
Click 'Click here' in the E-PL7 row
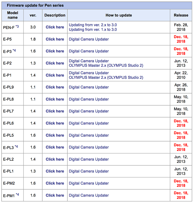coord(55,111)
